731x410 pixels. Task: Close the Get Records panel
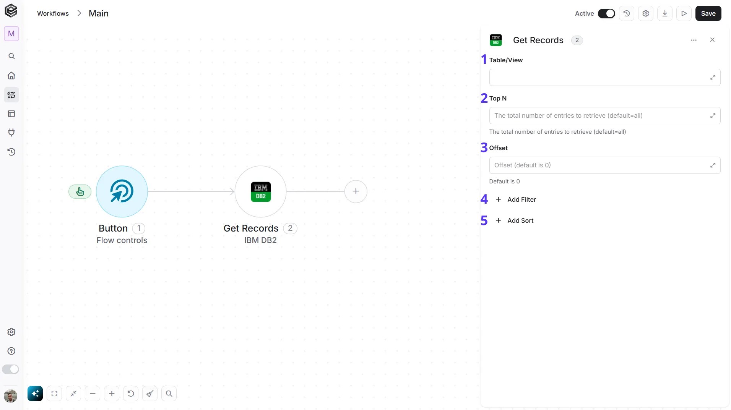[x=712, y=40]
